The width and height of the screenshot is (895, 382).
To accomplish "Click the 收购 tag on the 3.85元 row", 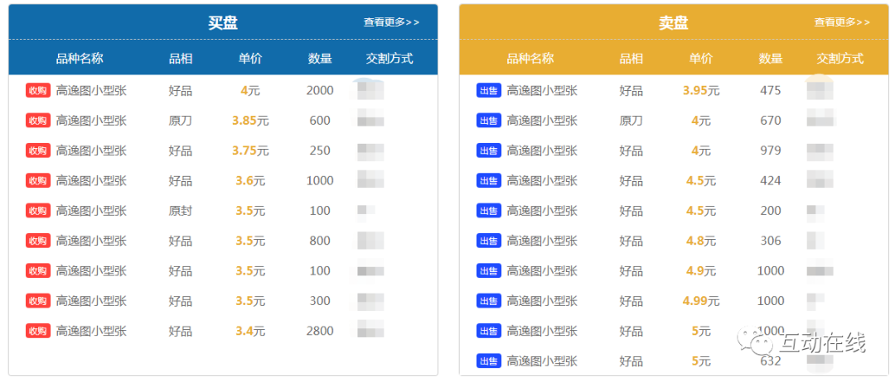I will pos(37,121).
